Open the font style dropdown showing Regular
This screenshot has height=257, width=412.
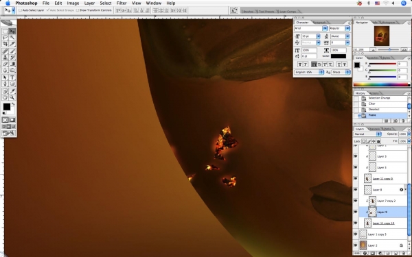347,28
